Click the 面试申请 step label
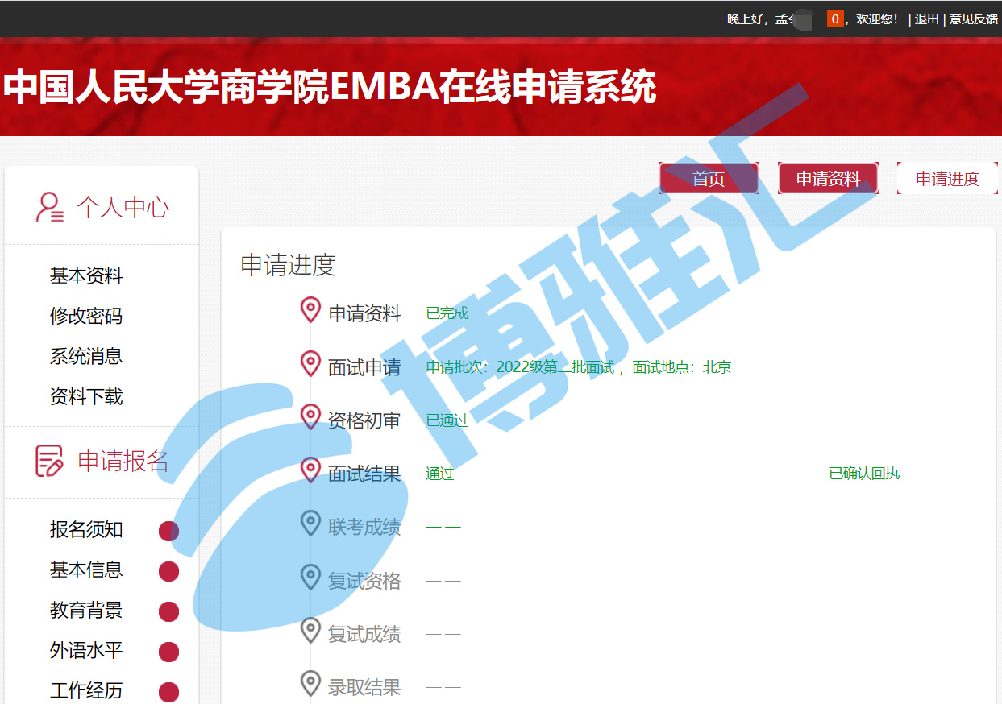 (364, 367)
